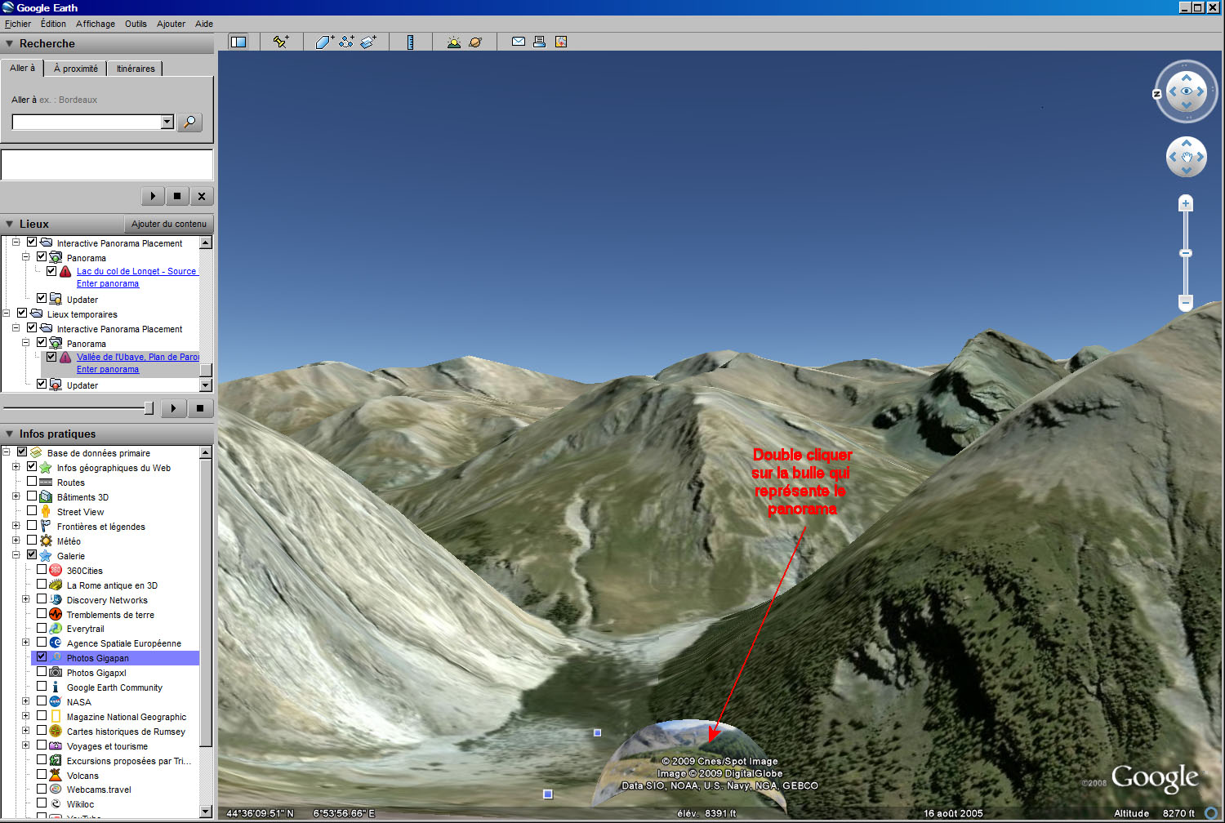Add a polygon from the toolbar
The width and height of the screenshot is (1225, 823).
click(x=325, y=42)
